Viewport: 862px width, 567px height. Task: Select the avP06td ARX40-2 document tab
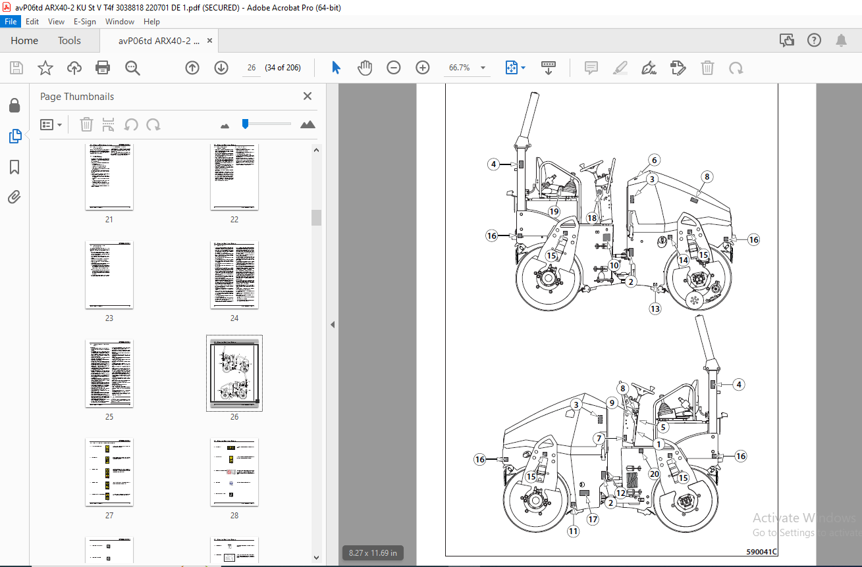click(159, 41)
